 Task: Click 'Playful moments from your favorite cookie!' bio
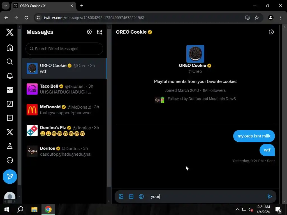tap(195, 81)
